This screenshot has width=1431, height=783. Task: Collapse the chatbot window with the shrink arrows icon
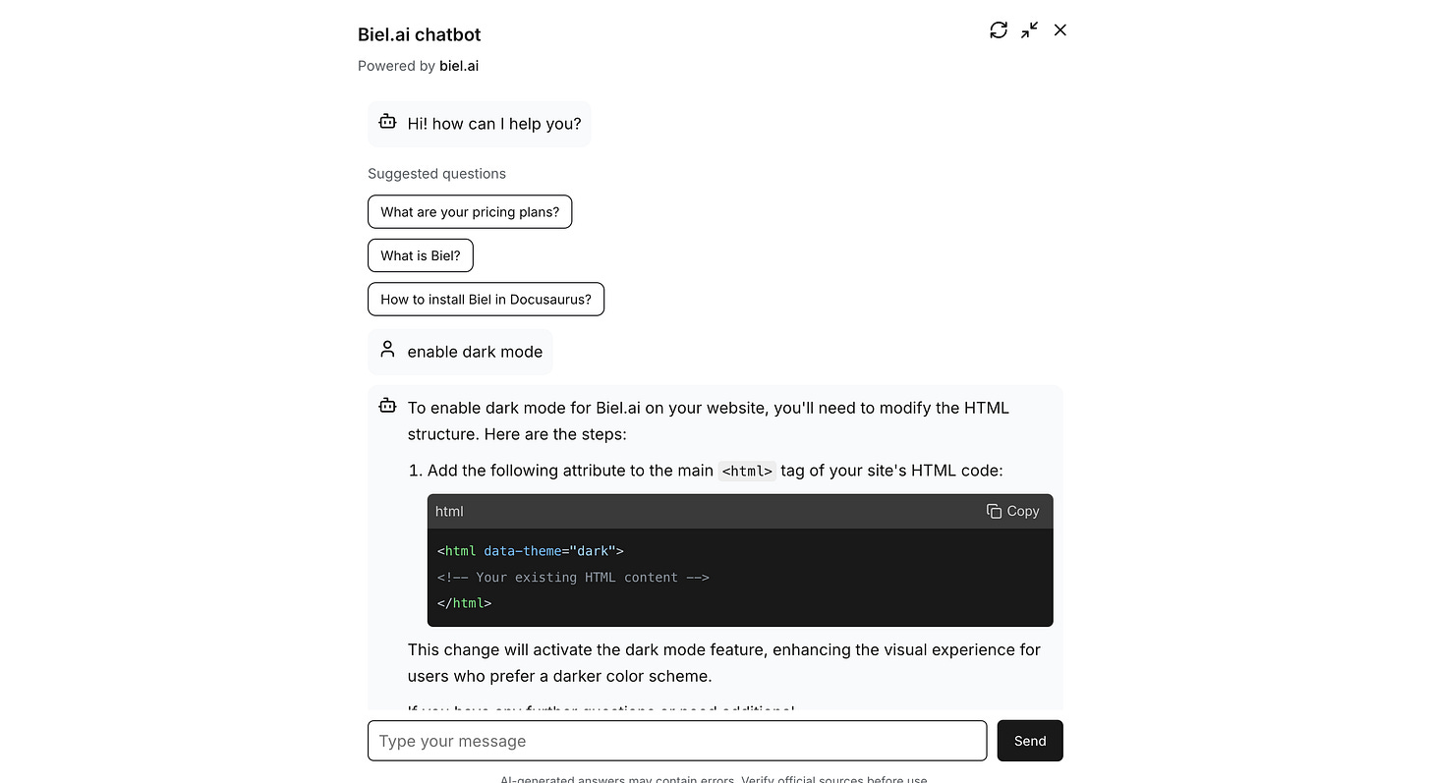(1028, 30)
